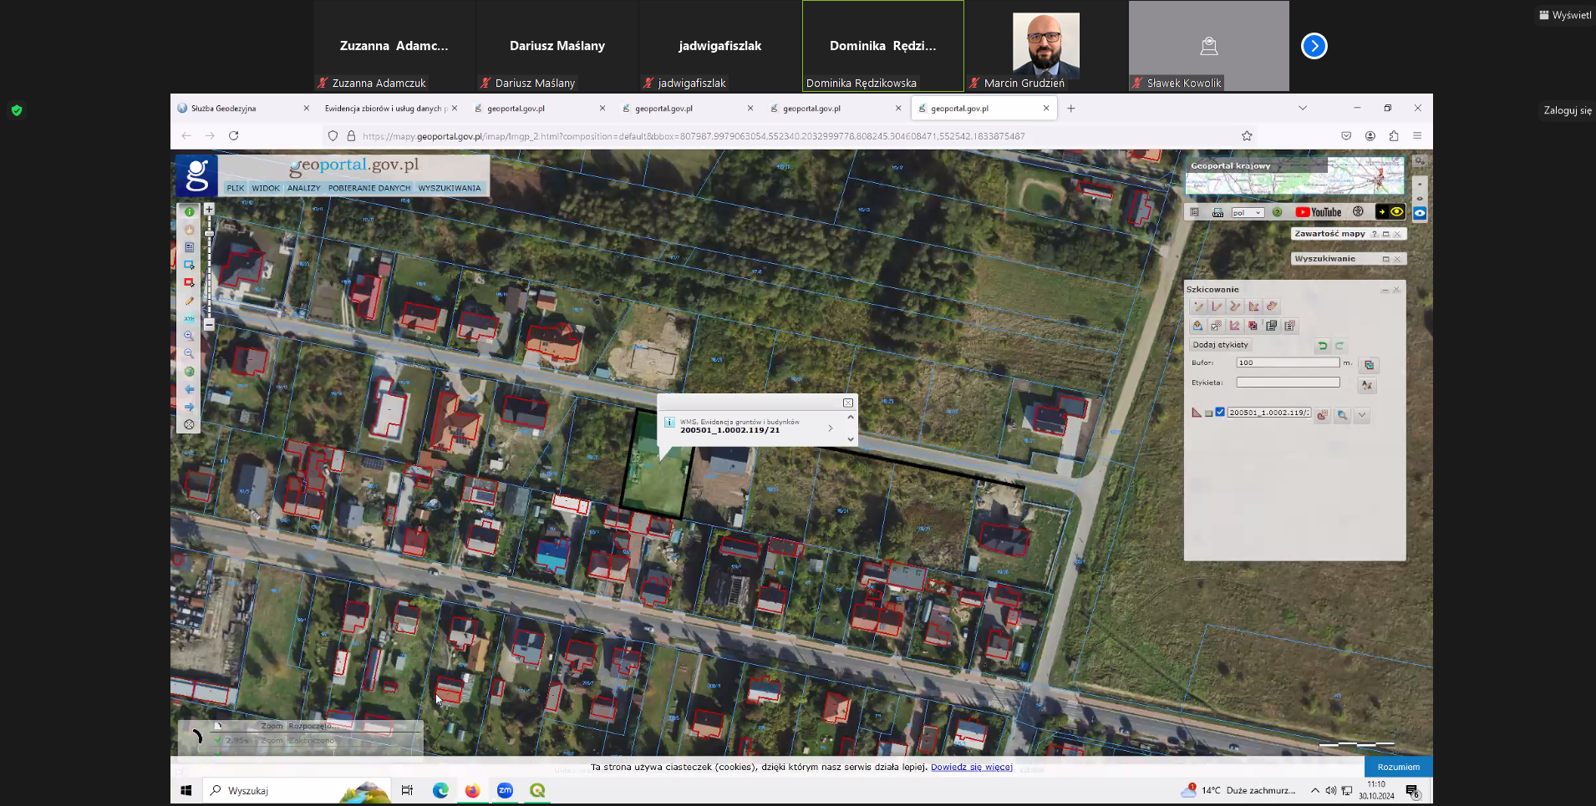This screenshot has height=806, width=1596.
Task: Go to previous map view arrow
Action: click(x=189, y=389)
